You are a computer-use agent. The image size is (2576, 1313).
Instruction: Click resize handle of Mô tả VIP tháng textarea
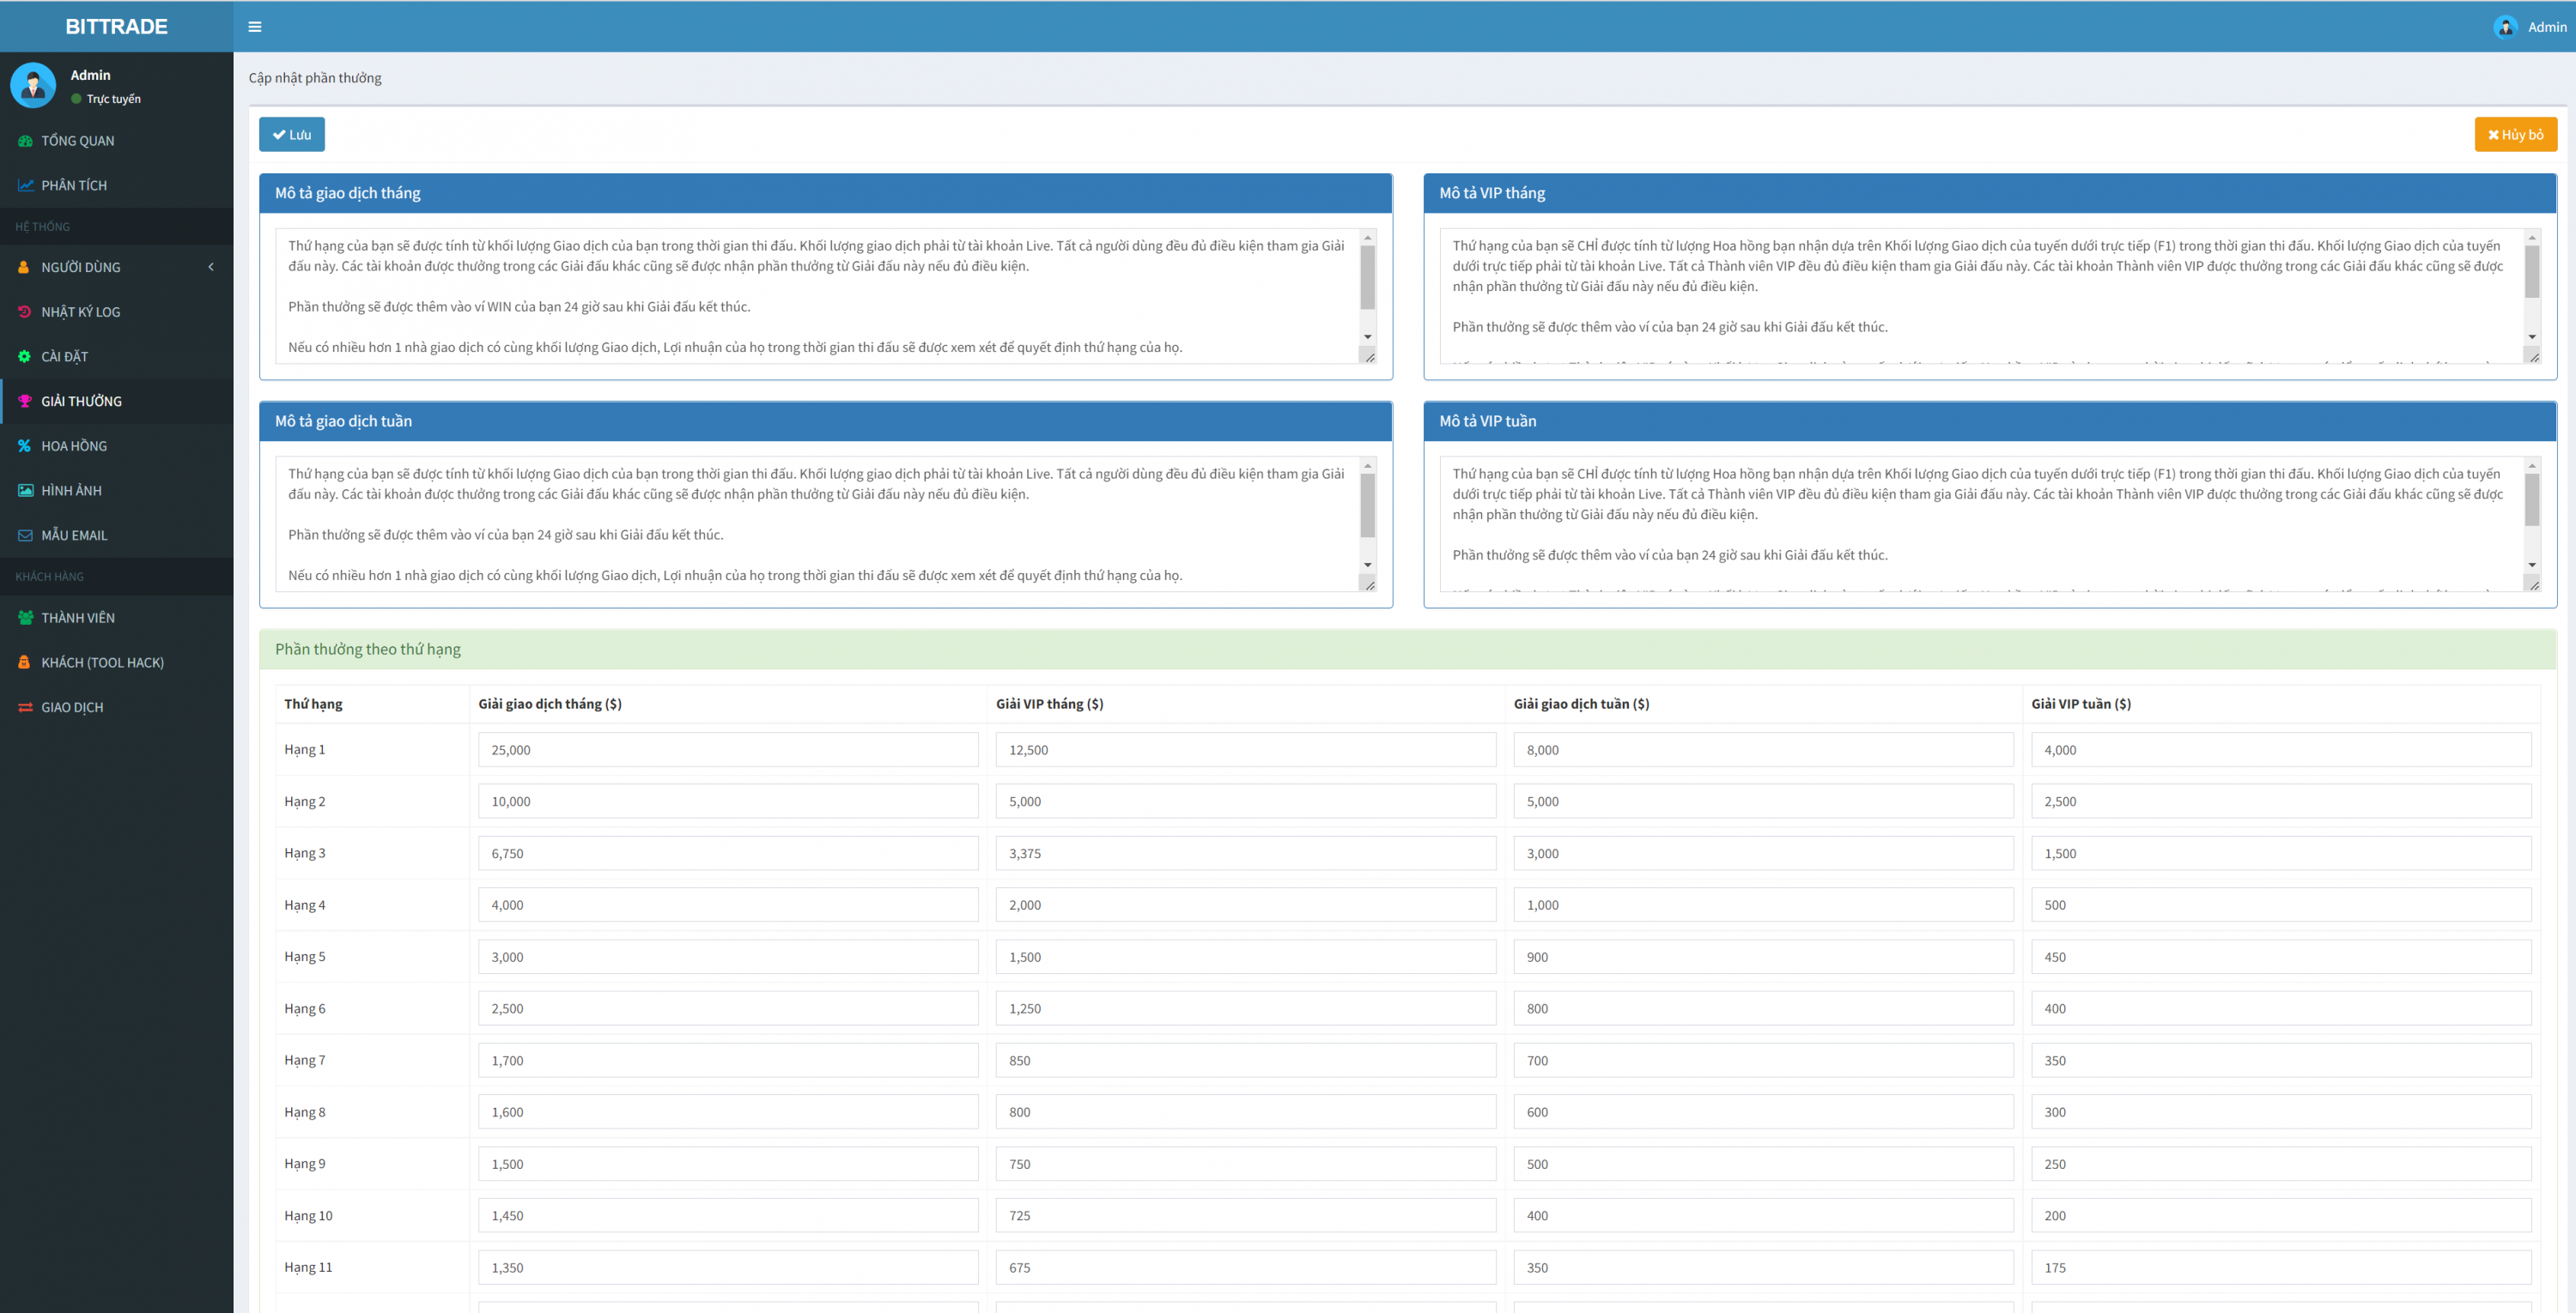click(2533, 357)
